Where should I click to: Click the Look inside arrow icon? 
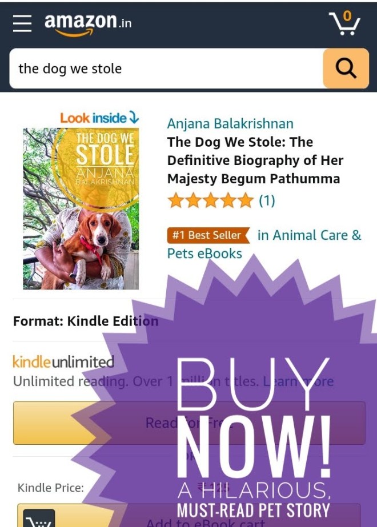[134, 118]
